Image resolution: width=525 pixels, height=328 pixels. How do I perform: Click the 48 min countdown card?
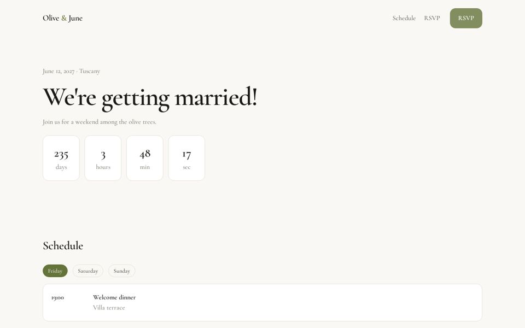[x=144, y=158]
